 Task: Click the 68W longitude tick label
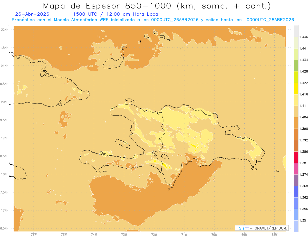click(274, 234)
